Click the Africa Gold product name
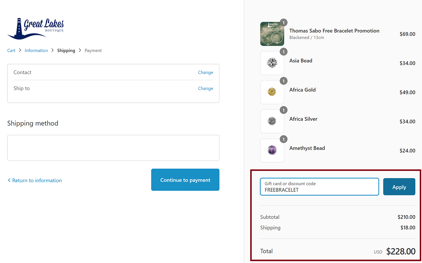Viewport: 422px width, 263px height. (302, 90)
